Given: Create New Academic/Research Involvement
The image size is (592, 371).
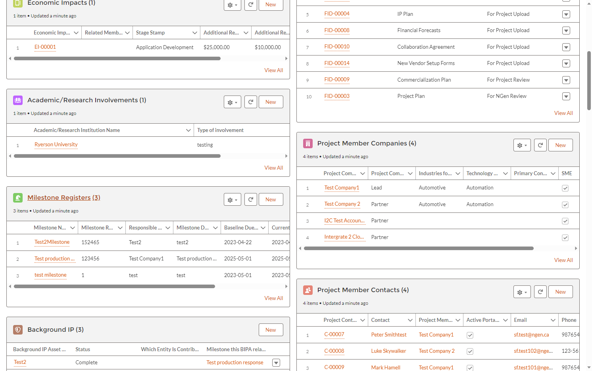Looking at the screenshot, I should tap(271, 102).
